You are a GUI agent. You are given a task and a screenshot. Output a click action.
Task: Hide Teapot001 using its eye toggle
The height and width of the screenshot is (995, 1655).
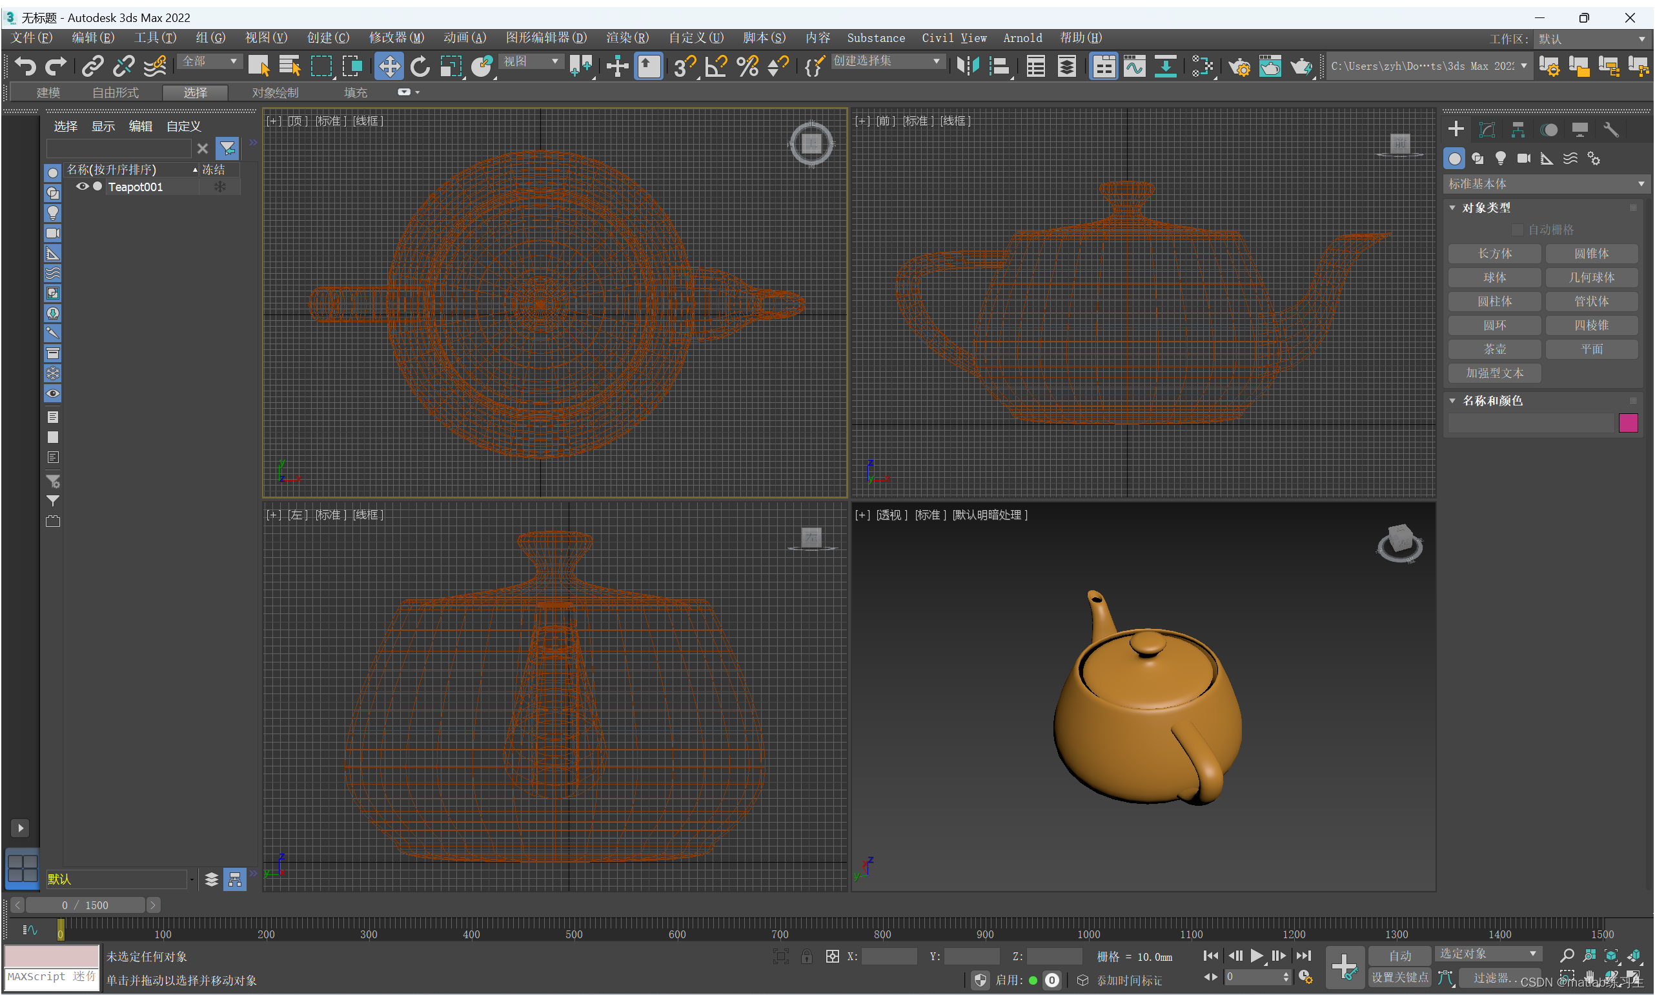tap(82, 187)
